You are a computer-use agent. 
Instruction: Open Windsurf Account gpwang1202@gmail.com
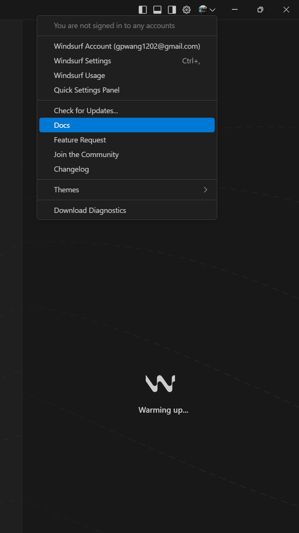pos(127,46)
